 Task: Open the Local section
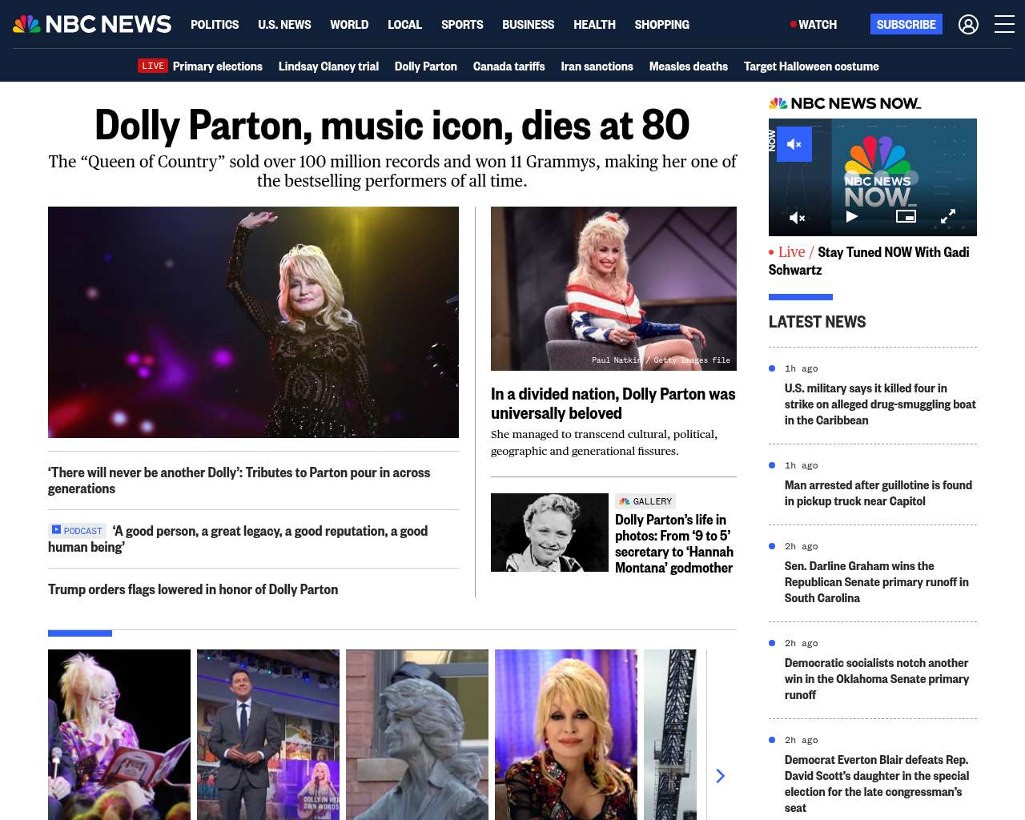tap(404, 25)
